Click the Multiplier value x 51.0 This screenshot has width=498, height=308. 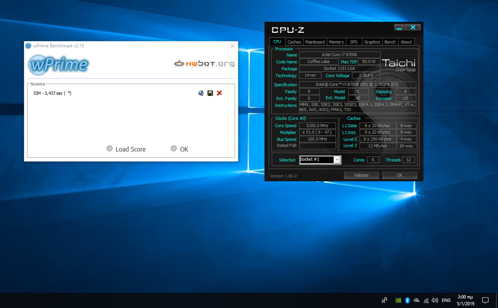[318, 132]
